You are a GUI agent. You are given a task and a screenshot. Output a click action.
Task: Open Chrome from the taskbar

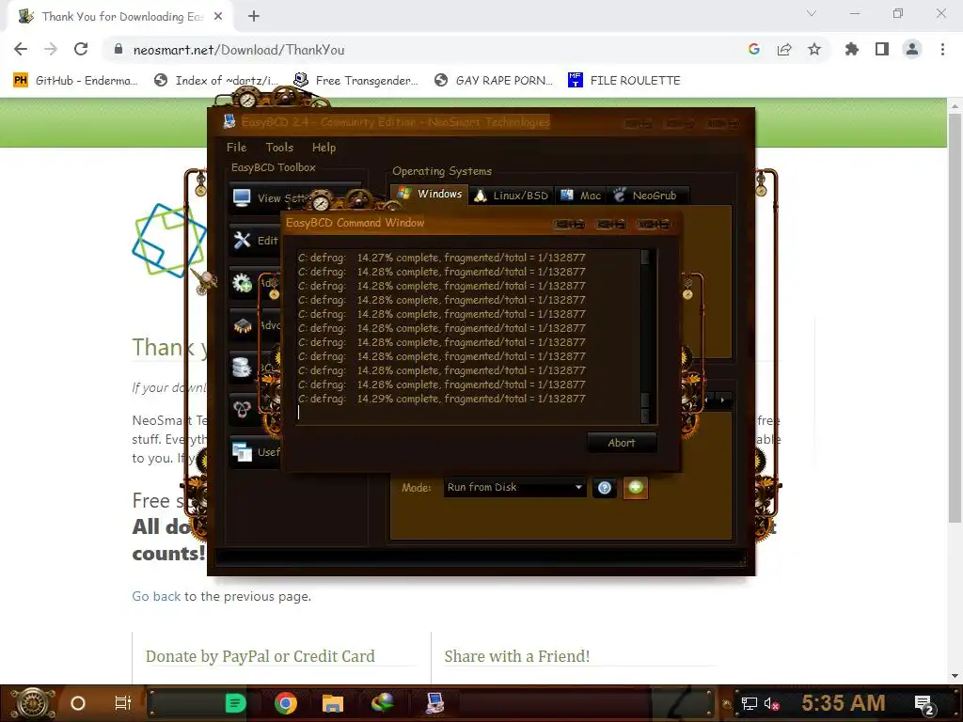coord(286,703)
